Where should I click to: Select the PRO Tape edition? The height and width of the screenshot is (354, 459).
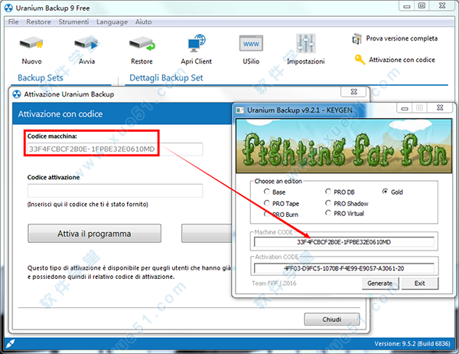267,203
